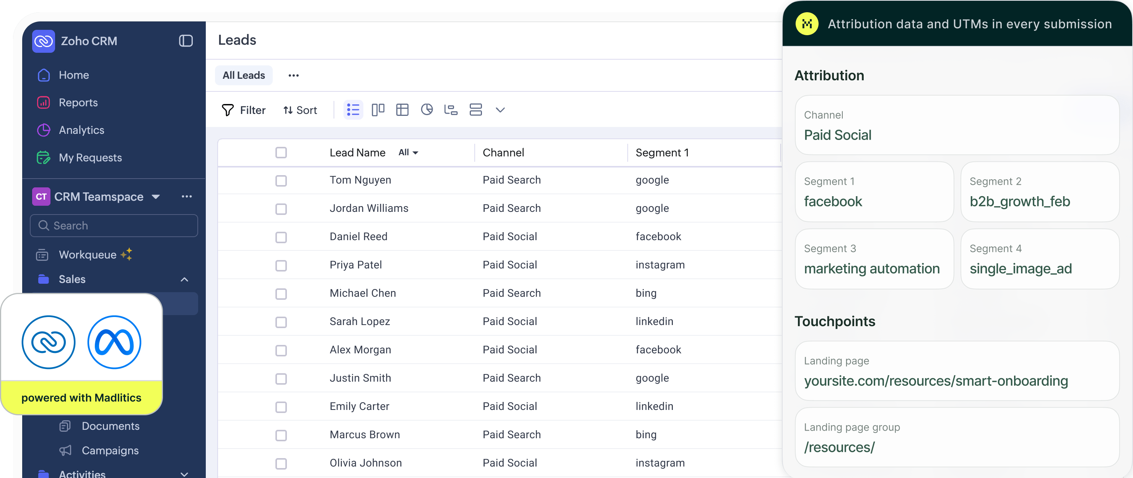This screenshot has width=1133, height=478.
Task: Click the Zoho CRM logo icon
Action: tap(44, 41)
